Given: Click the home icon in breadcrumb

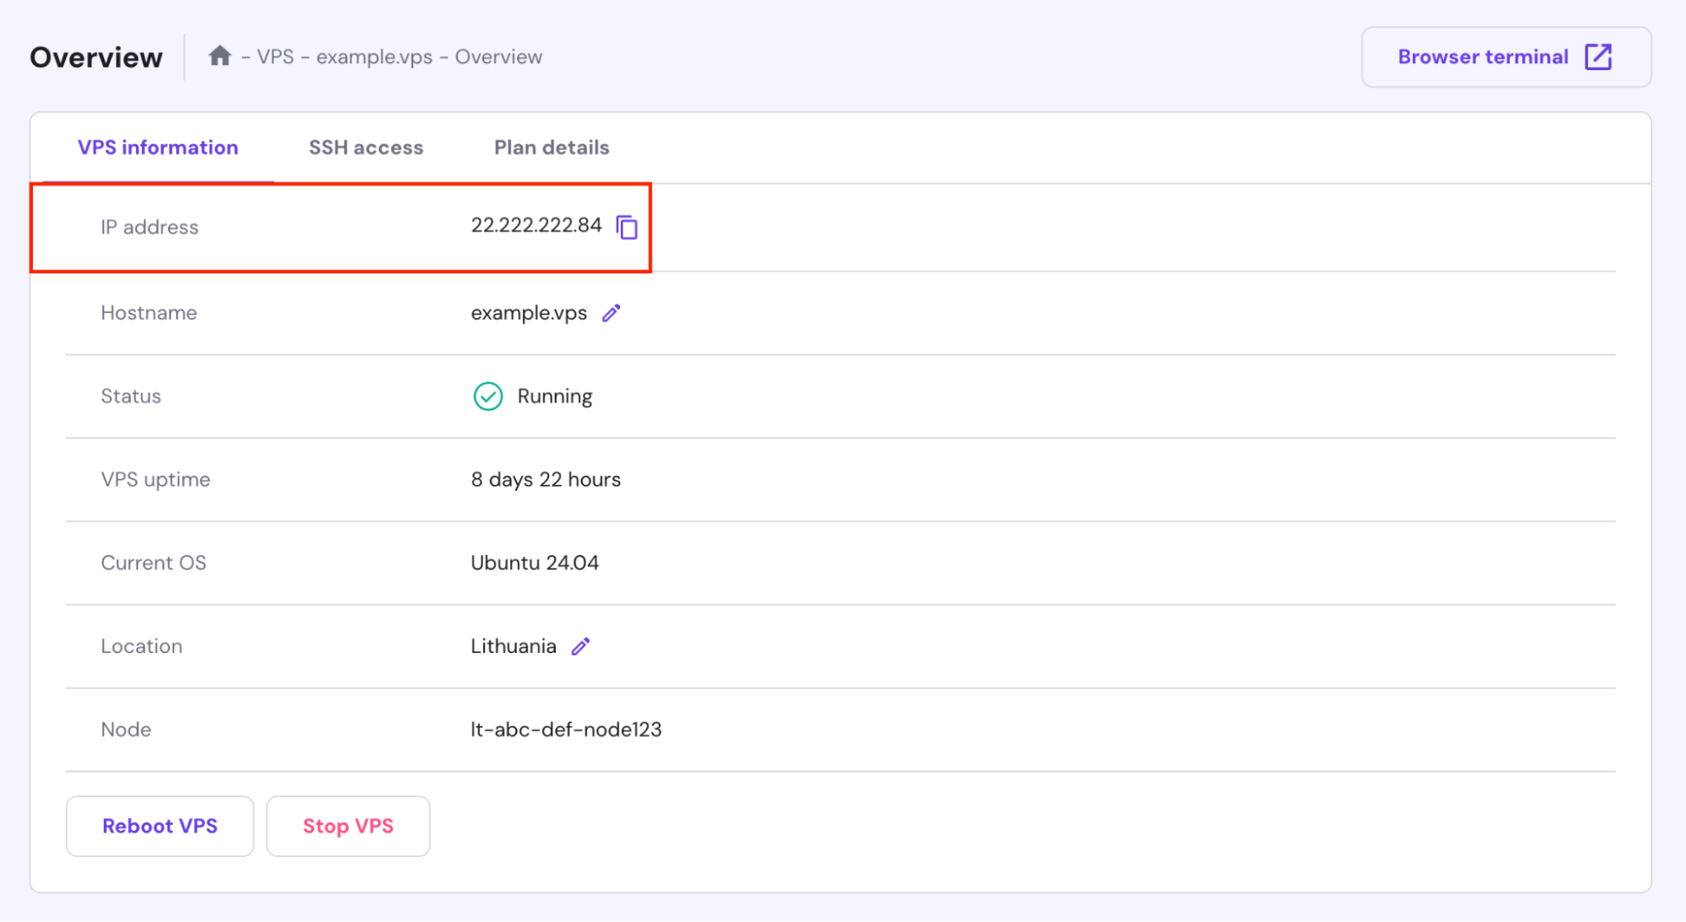Looking at the screenshot, I should [220, 57].
